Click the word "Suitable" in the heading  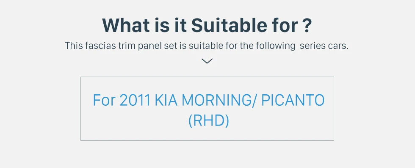click(x=229, y=25)
